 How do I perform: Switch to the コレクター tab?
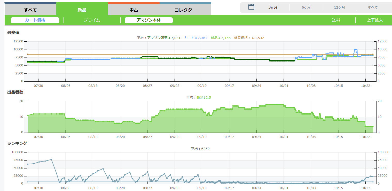pos(185,10)
